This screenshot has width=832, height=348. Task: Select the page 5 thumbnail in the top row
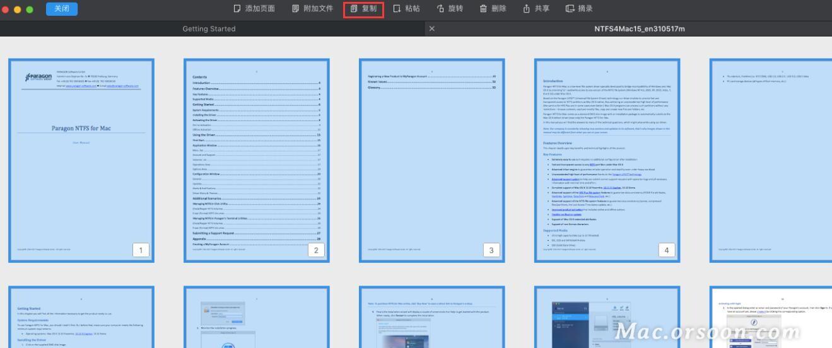click(771, 161)
